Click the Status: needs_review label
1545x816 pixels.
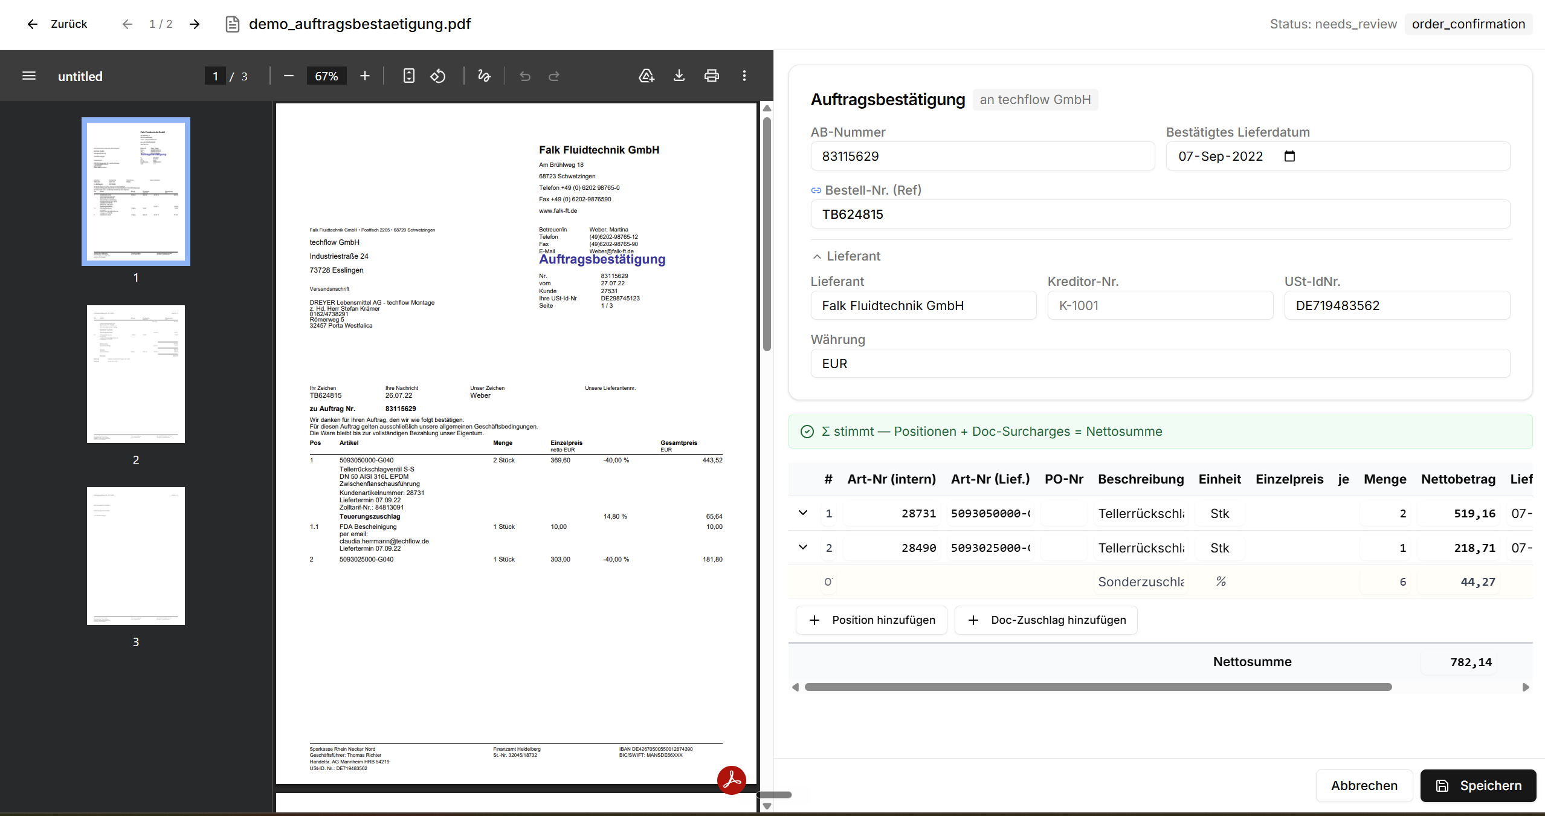point(1334,24)
